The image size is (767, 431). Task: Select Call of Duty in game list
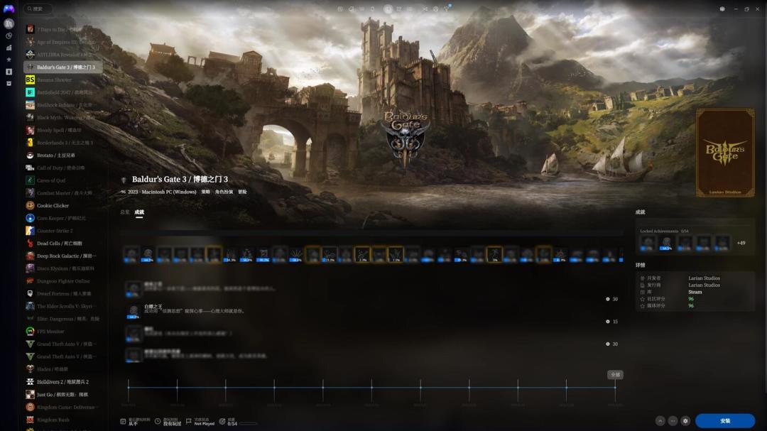[x=63, y=168]
